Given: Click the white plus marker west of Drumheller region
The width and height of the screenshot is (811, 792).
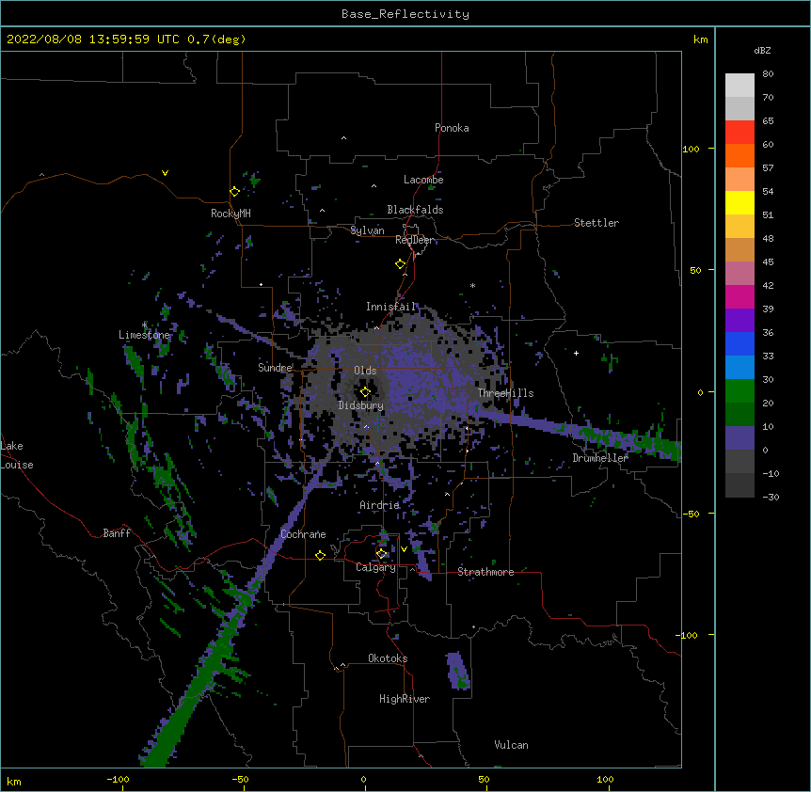Looking at the screenshot, I should tap(576, 353).
